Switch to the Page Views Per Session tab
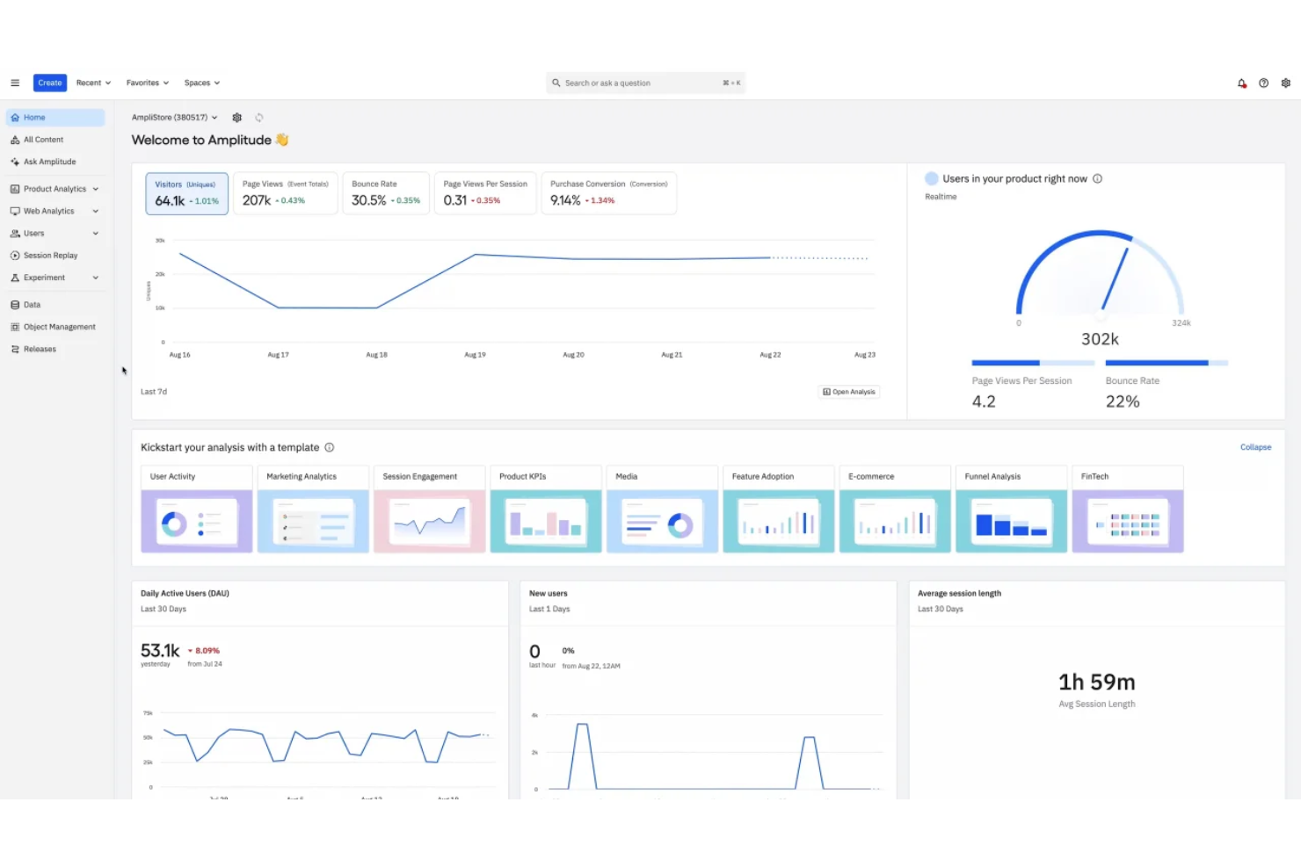Image resolution: width=1301 pixels, height=867 pixels. pyautogui.click(x=485, y=193)
